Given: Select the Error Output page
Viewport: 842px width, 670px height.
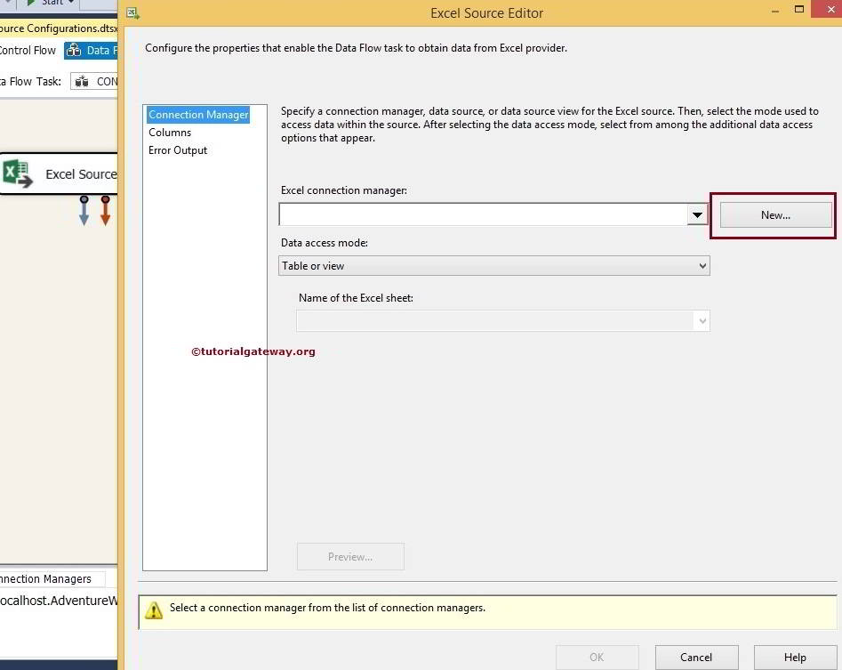Looking at the screenshot, I should [x=178, y=149].
